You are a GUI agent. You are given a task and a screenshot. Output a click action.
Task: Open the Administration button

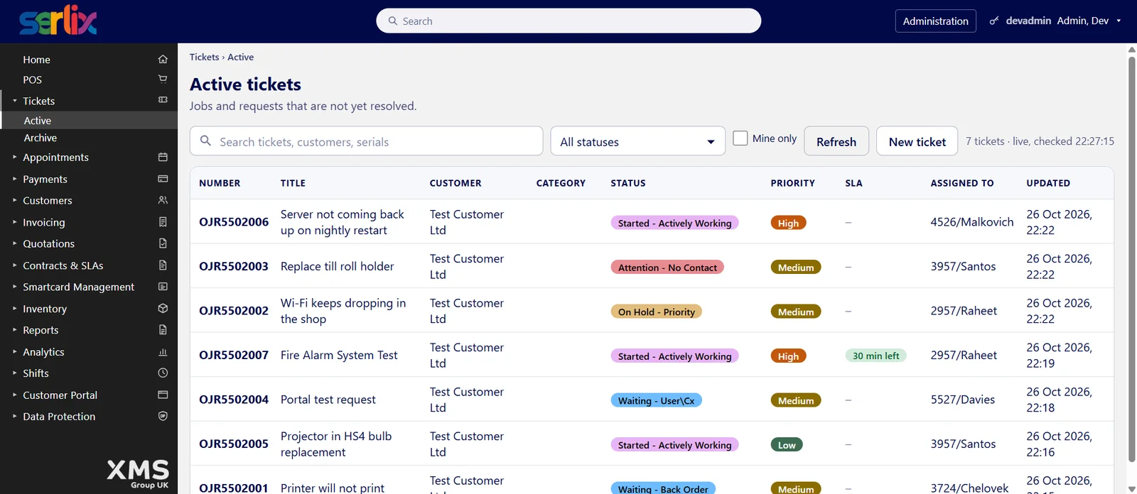click(x=936, y=21)
